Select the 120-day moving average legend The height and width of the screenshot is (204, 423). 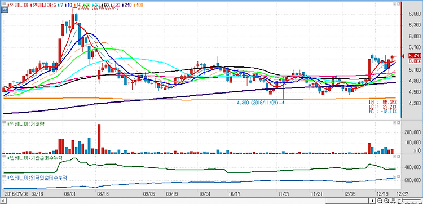[116, 5]
